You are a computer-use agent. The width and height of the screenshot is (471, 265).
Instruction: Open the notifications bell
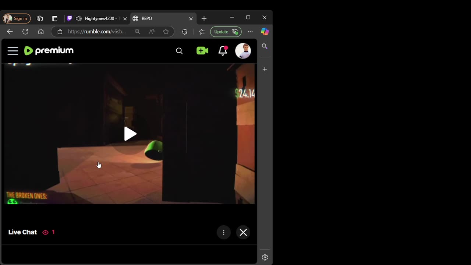click(223, 51)
